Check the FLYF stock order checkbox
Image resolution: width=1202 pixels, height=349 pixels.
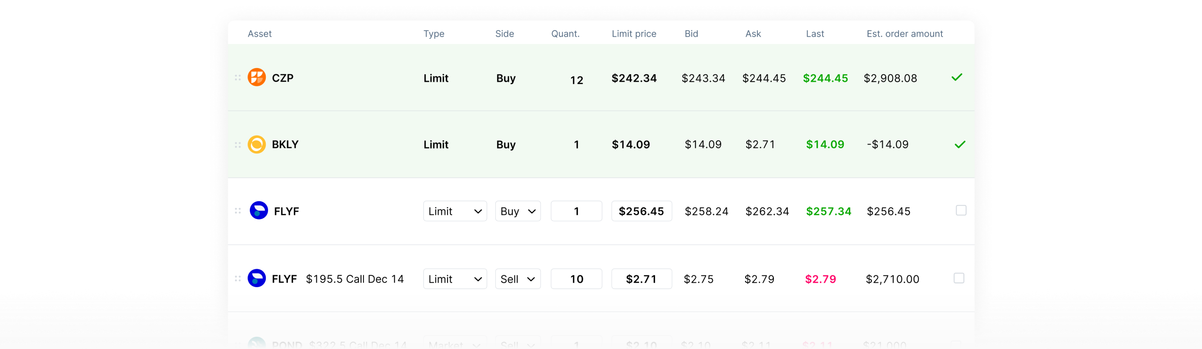pos(961,211)
